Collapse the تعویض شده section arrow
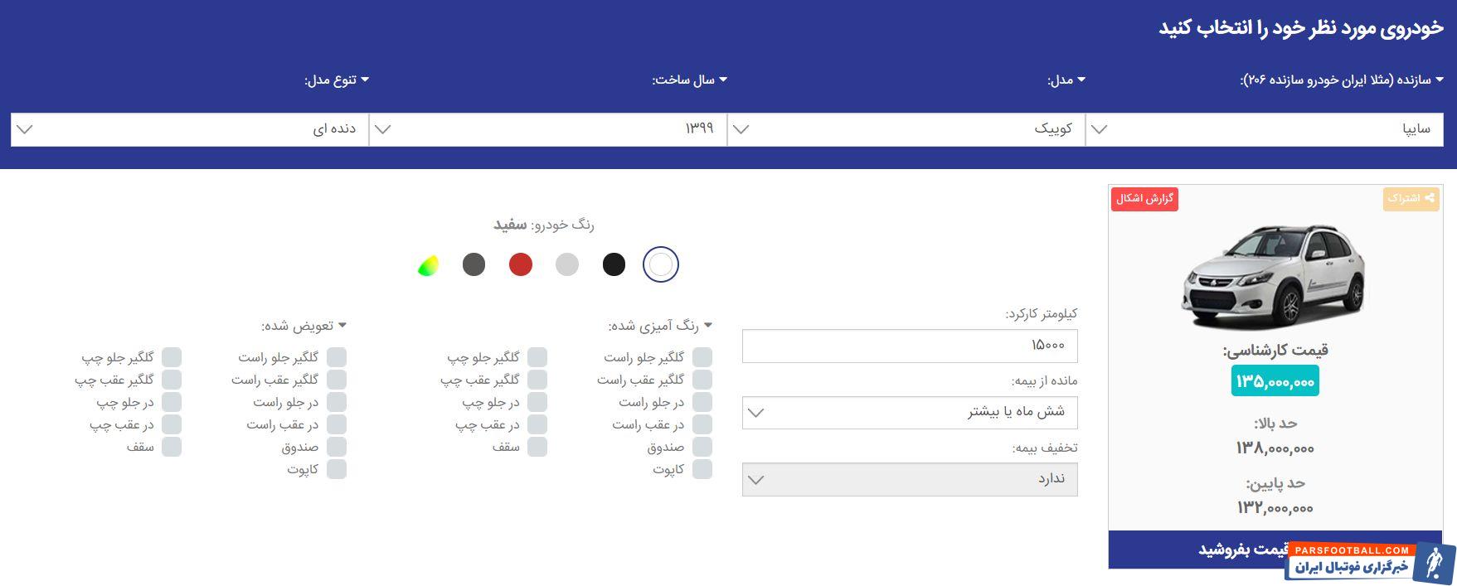The image size is (1457, 586). (x=342, y=326)
